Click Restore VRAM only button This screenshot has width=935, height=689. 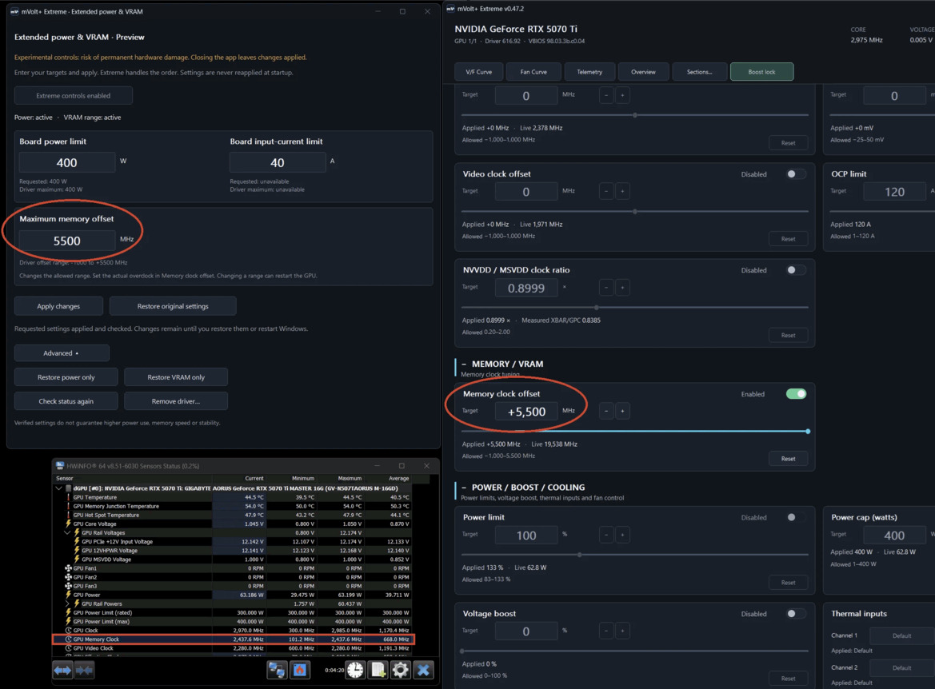click(x=176, y=376)
